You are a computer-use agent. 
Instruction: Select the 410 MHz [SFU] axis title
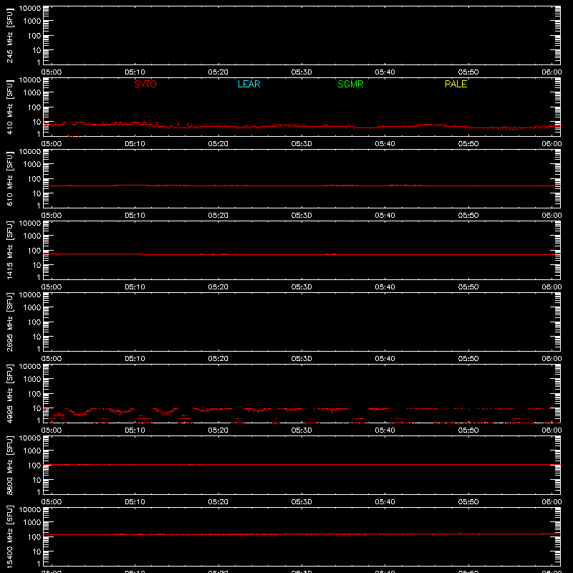(x=9, y=107)
